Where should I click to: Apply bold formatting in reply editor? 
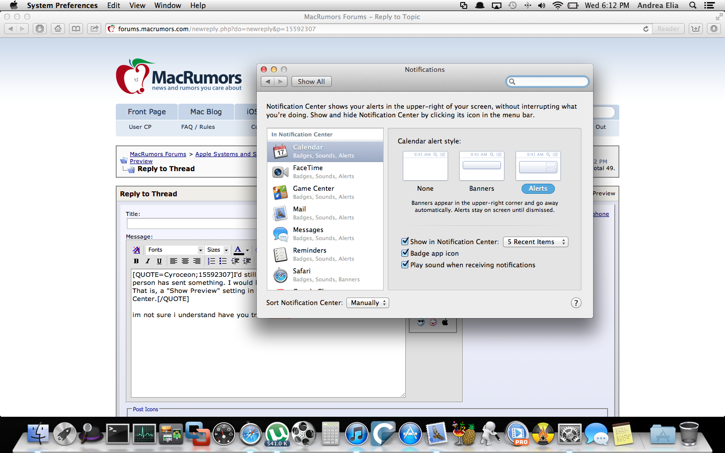[x=136, y=261]
